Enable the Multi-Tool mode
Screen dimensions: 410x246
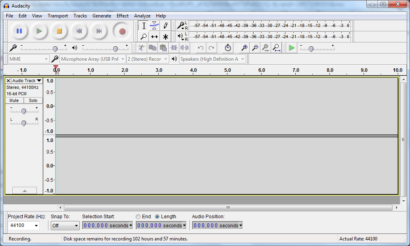[x=166, y=37]
